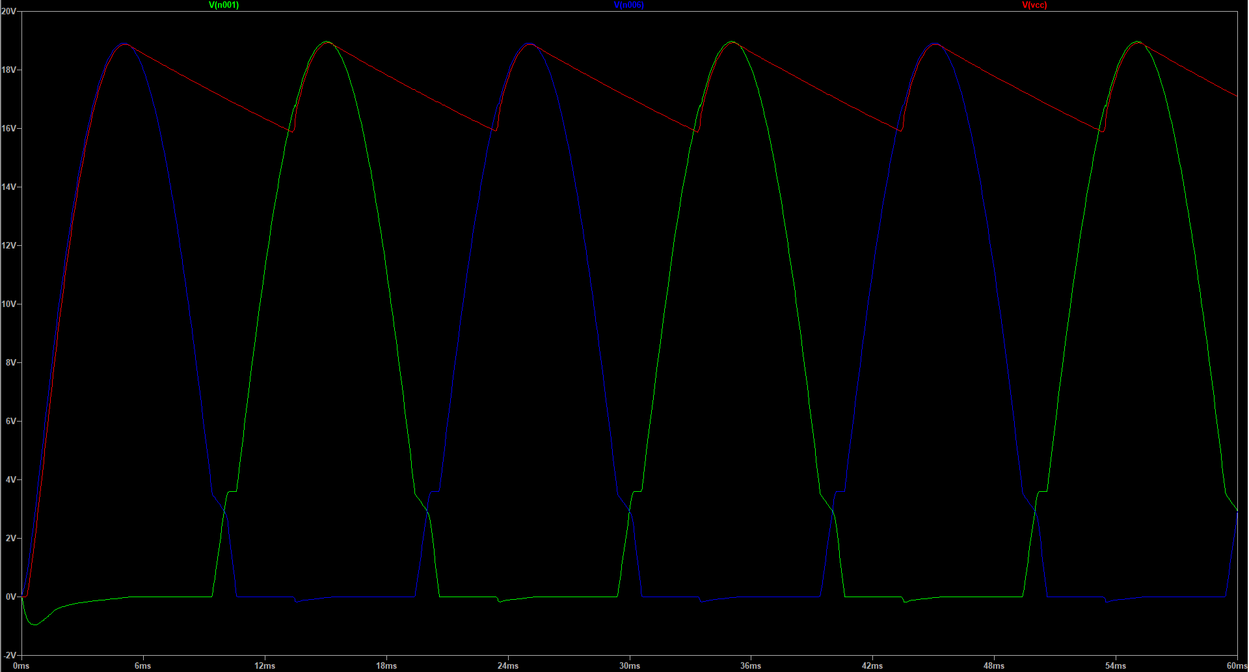Click the V(vcc) red trace label
Viewport: 1249px width, 672px height.
1034,5
